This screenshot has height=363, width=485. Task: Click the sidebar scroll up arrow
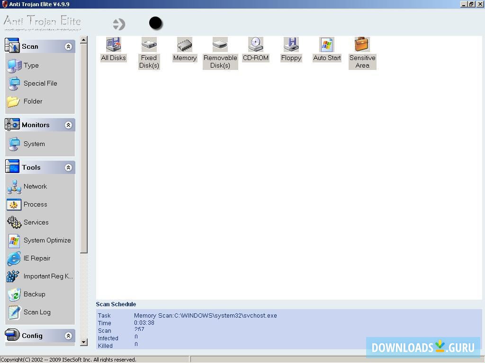(x=83, y=40)
